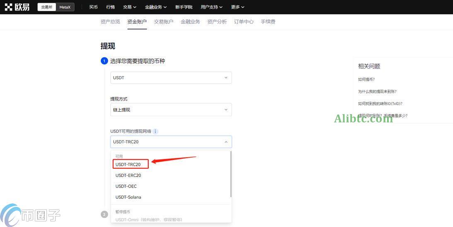The width and height of the screenshot is (453, 227).
Task: Expand the 用户支持 dropdown menu
Action: coord(212,7)
